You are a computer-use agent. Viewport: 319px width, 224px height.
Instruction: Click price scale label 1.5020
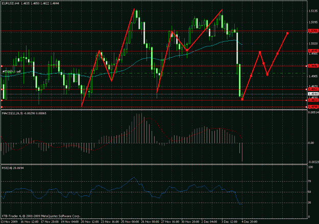click(313, 43)
